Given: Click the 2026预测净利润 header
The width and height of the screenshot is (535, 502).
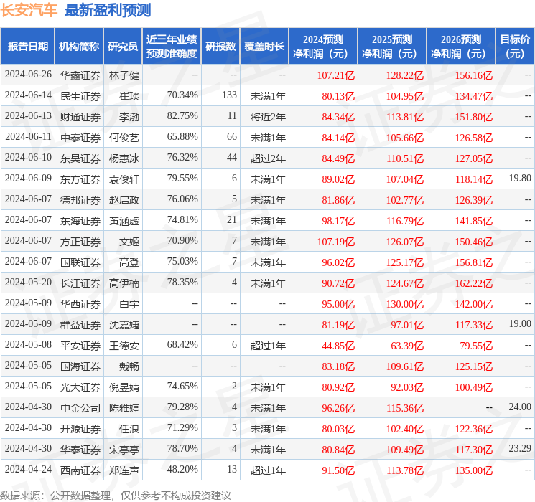Looking at the screenshot, I should pos(461,47).
